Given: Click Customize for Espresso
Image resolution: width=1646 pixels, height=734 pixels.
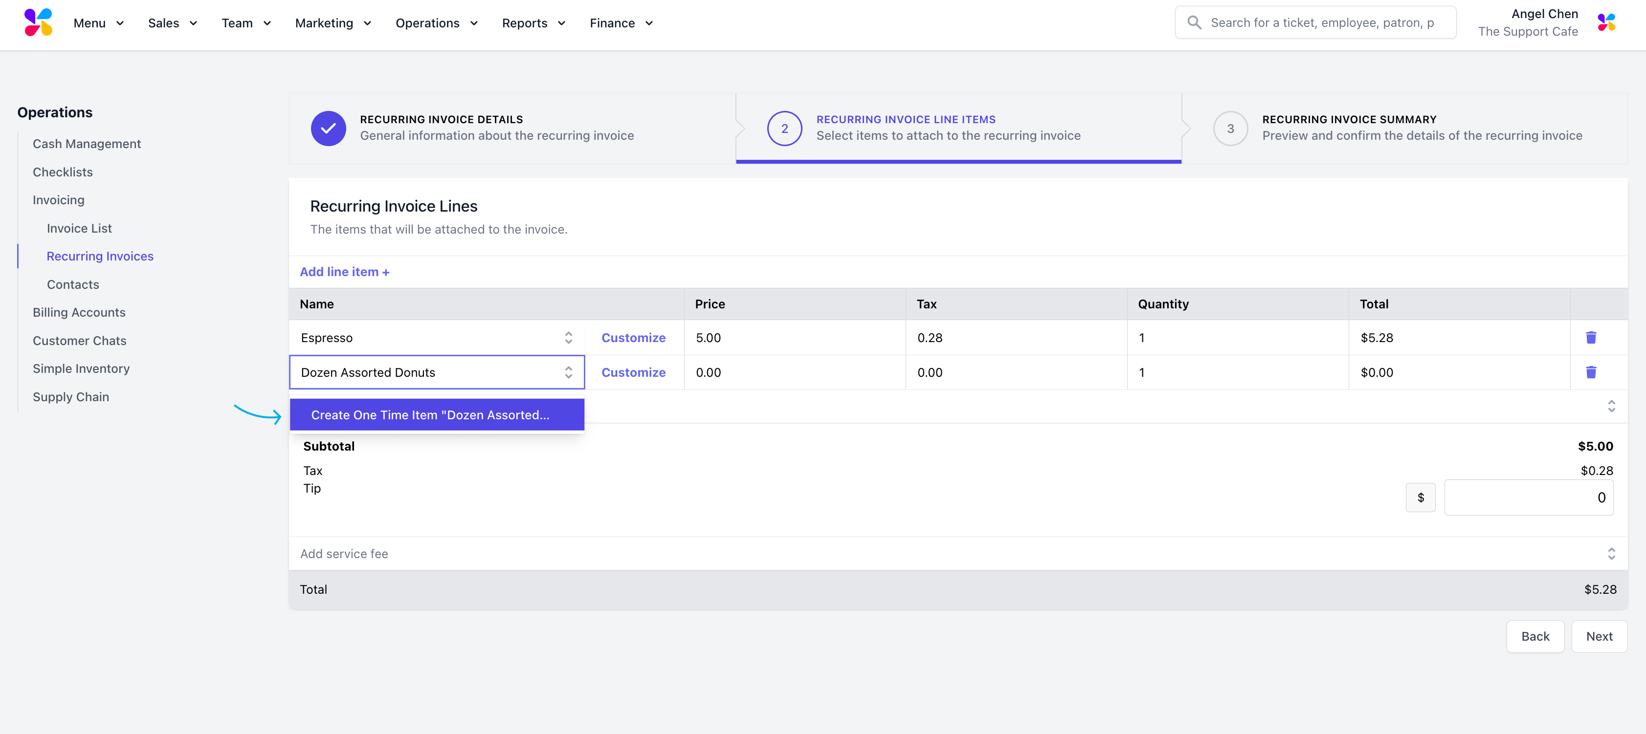Looking at the screenshot, I should [x=633, y=337].
